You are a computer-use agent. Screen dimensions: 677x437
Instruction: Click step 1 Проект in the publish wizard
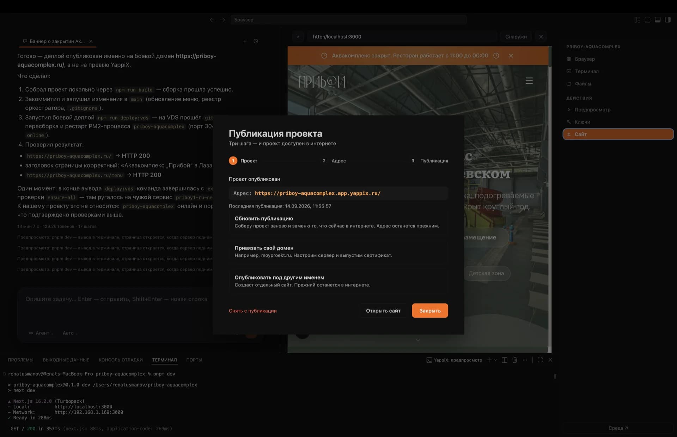click(243, 161)
